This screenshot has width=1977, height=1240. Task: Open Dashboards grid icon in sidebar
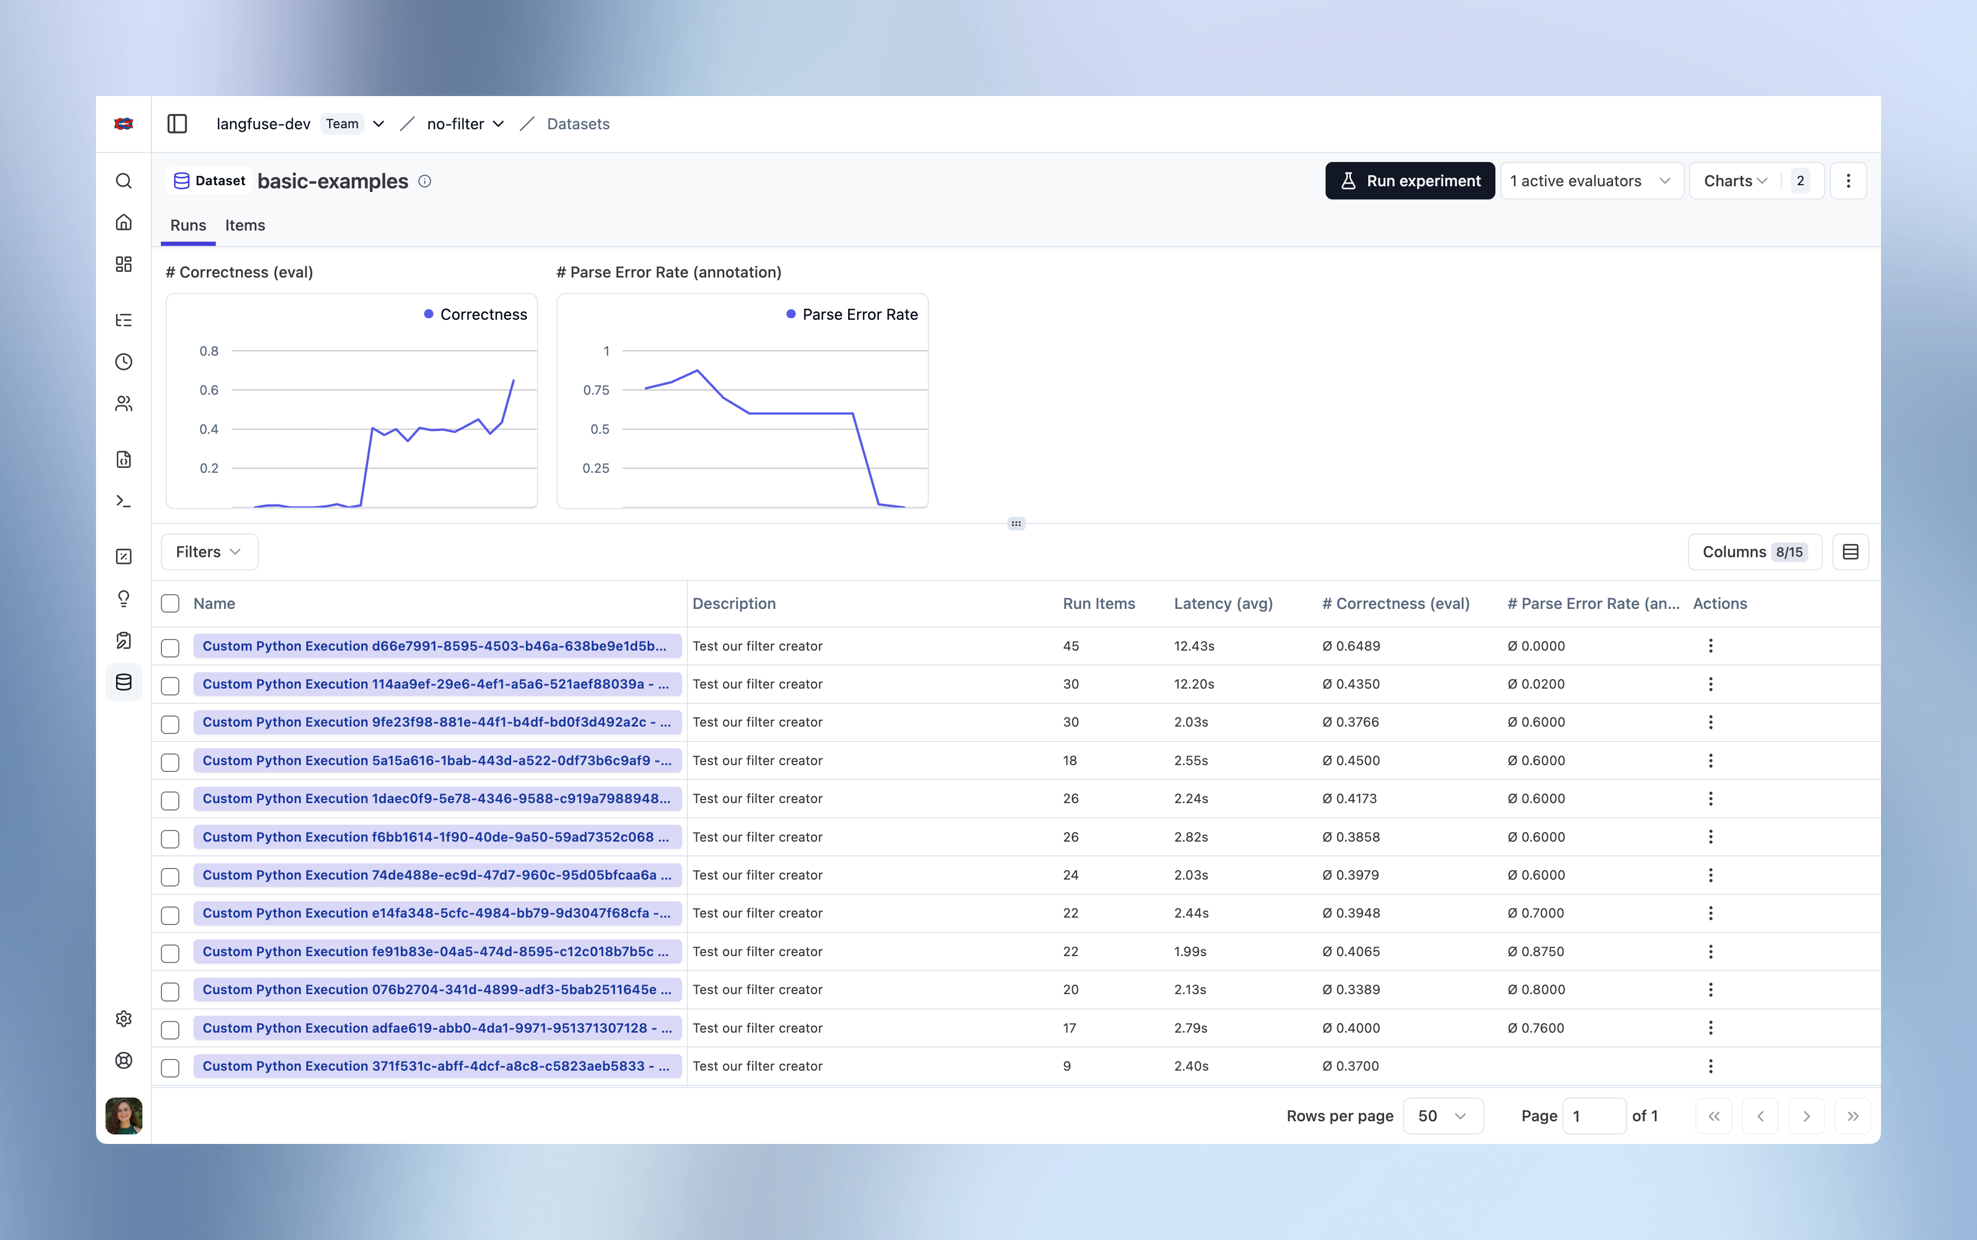coord(124,264)
